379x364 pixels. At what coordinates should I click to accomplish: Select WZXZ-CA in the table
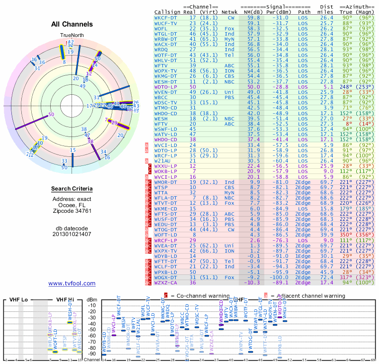pos(165,283)
